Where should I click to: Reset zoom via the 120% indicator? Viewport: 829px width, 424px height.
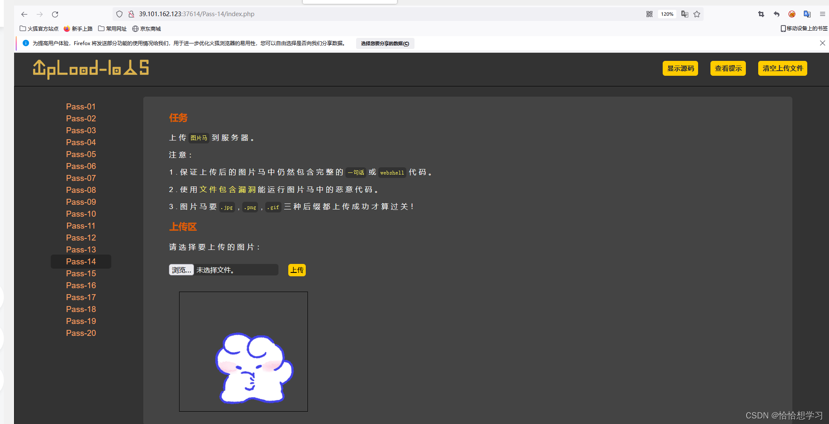(667, 14)
